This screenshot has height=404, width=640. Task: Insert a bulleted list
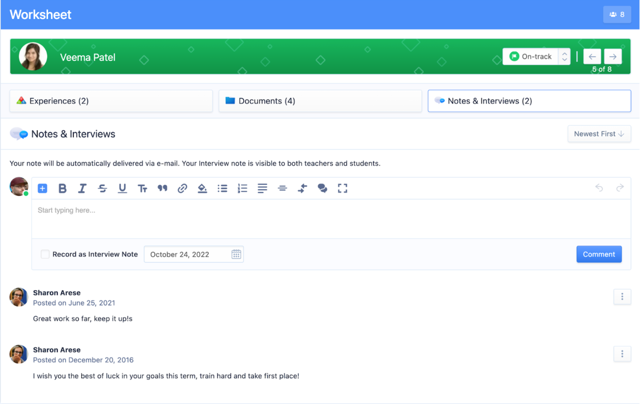pyautogui.click(x=222, y=188)
